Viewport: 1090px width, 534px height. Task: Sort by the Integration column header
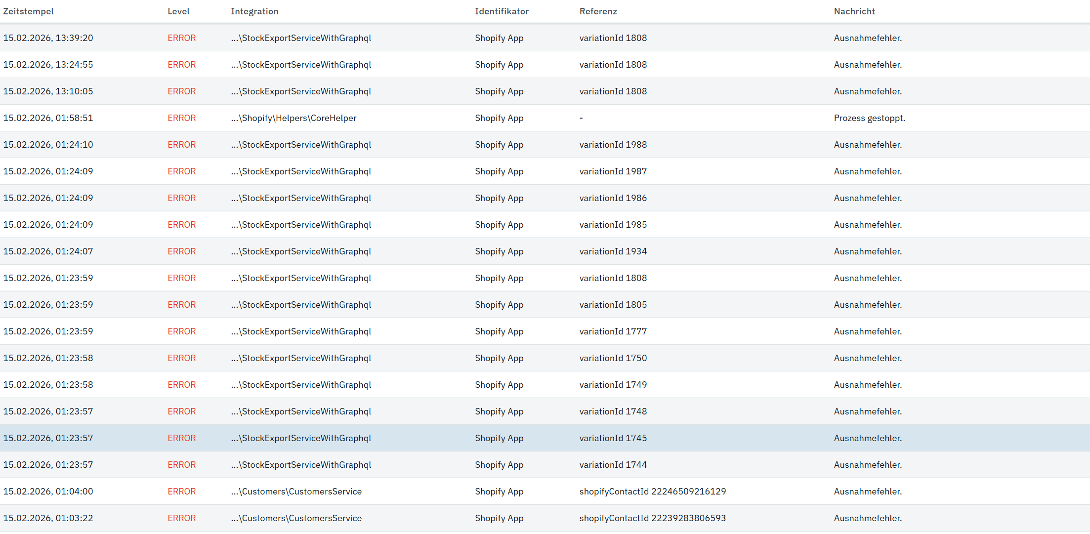pos(254,11)
